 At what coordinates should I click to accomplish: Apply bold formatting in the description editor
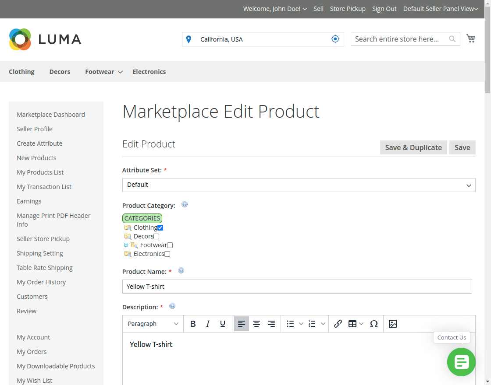193,324
